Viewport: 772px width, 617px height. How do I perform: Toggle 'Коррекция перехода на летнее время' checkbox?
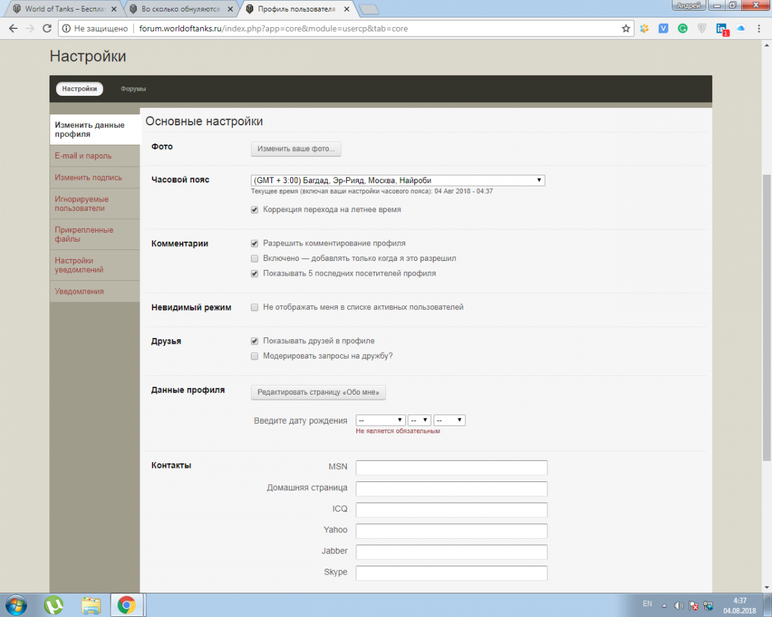click(255, 210)
